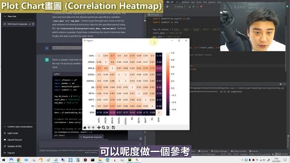This screenshot has width=290, height=163.
Task: Open the Python Packages tool window tab
Action: click(x=219, y=151)
